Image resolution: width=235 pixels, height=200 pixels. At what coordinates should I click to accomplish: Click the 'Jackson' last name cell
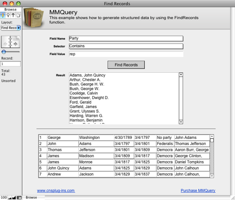[96, 174]
